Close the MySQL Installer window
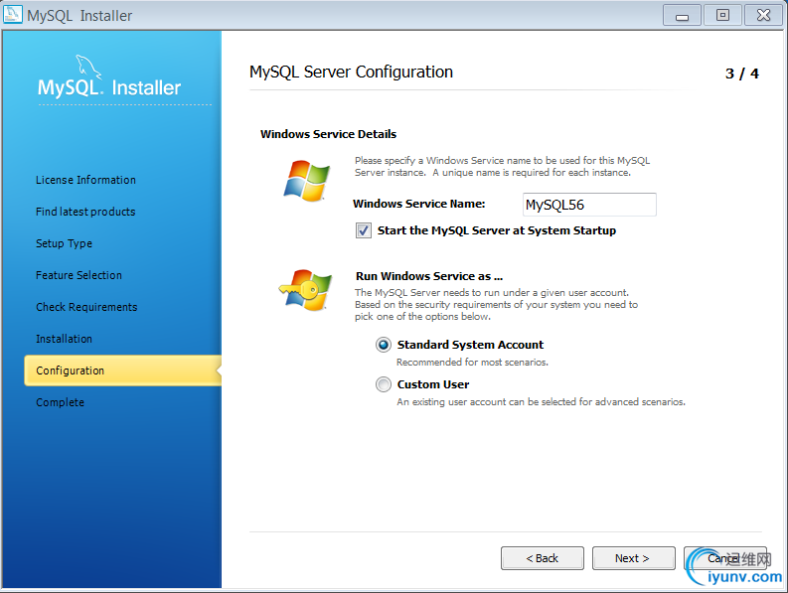The width and height of the screenshot is (788, 593). [x=763, y=15]
